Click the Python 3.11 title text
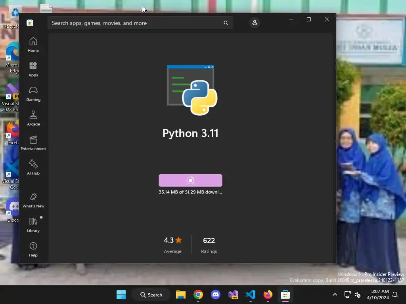406x304 pixels. pos(190,133)
